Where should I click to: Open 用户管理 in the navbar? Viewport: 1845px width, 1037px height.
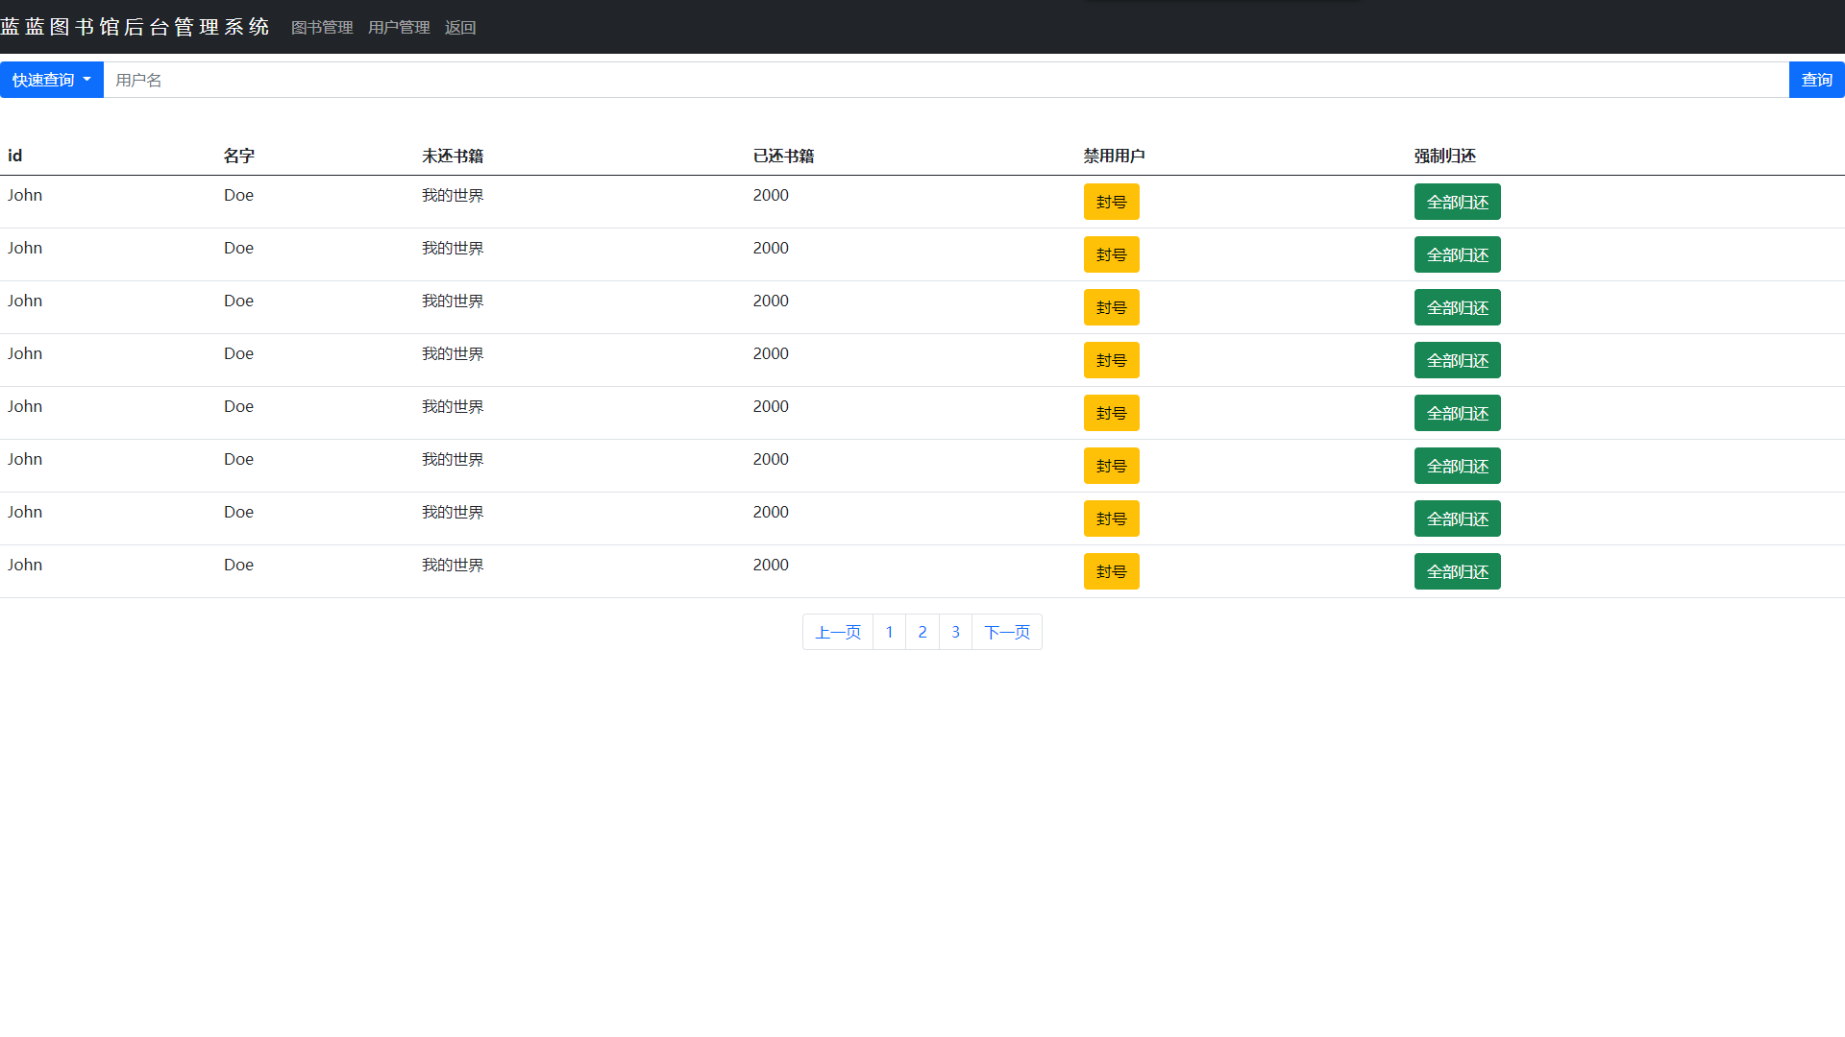click(x=399, y=28)
